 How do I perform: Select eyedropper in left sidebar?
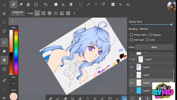click(4, 81)
